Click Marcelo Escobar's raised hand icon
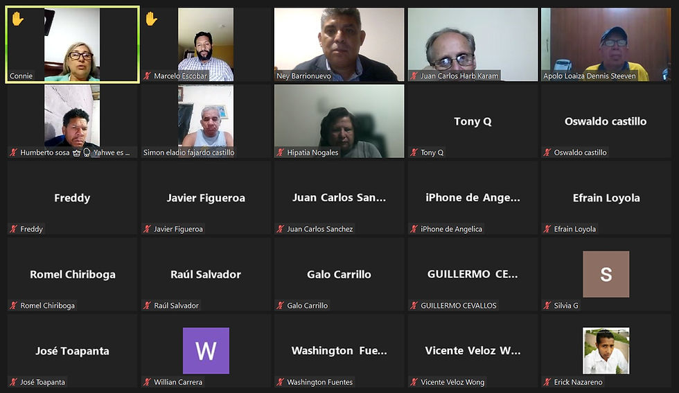Image resolution: width=679 pixels, height=393 pixels. (151, 19)
